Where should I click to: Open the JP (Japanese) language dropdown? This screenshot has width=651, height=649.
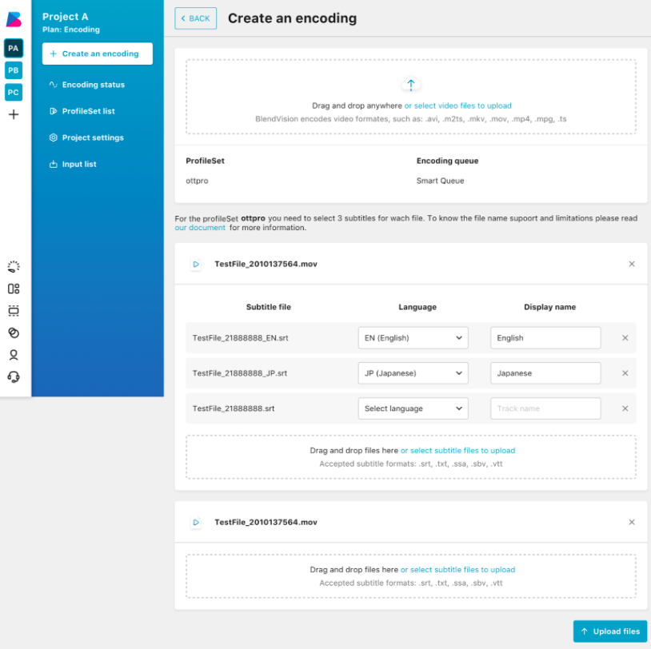(413, 373)
